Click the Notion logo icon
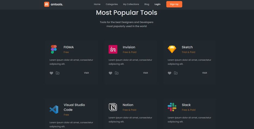This screenshot has width=254, height=129. (113, 107)
